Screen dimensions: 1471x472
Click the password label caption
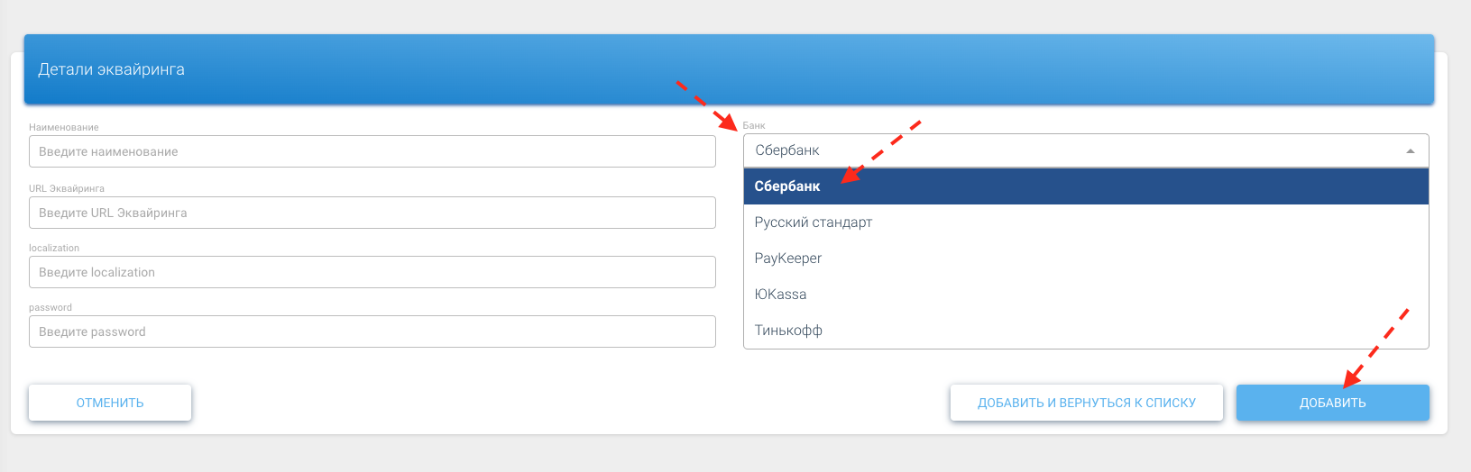coord(51,307)
